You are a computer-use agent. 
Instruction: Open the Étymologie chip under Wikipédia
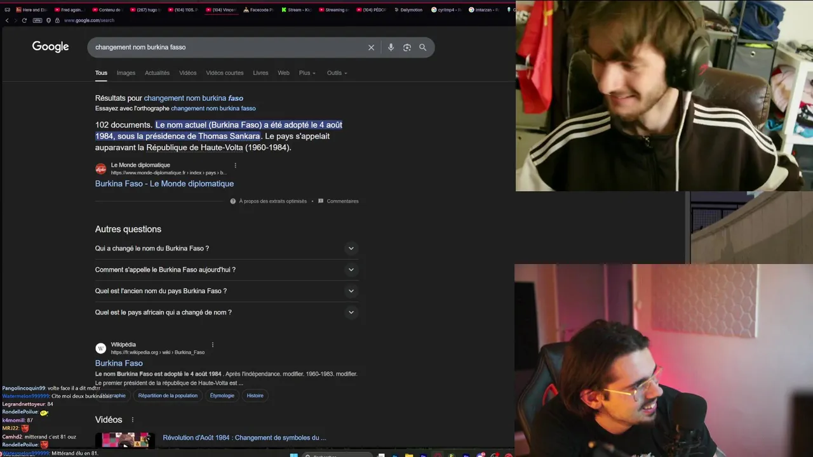222,395
